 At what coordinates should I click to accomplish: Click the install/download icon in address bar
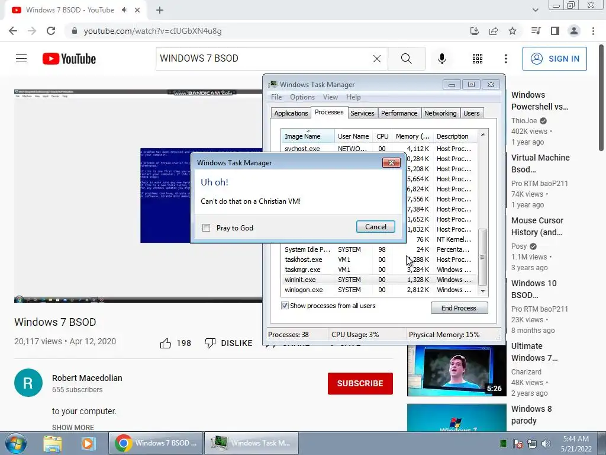point(475,31)
